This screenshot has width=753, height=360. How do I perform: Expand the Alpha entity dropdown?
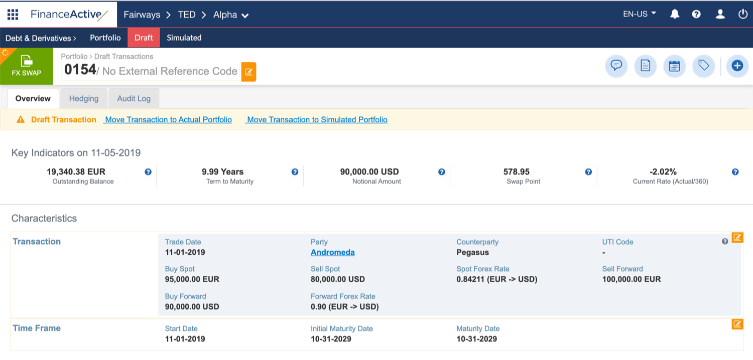coord(231,15)
